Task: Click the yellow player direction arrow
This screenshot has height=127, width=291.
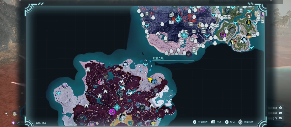Action: coord(150,80)
